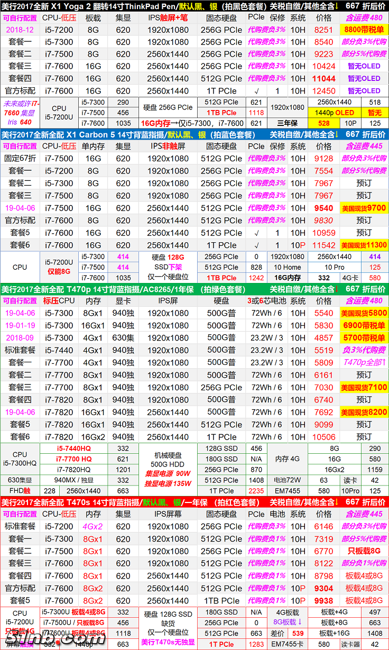This screenshot has width=389, height=650.
Task: Click the yellow 8800带税单 cell
Action: pos(364,30)
